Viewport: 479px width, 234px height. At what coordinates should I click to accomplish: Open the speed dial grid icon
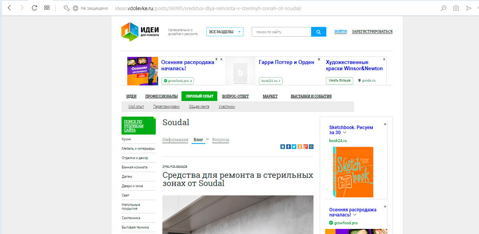coord(47,8)
